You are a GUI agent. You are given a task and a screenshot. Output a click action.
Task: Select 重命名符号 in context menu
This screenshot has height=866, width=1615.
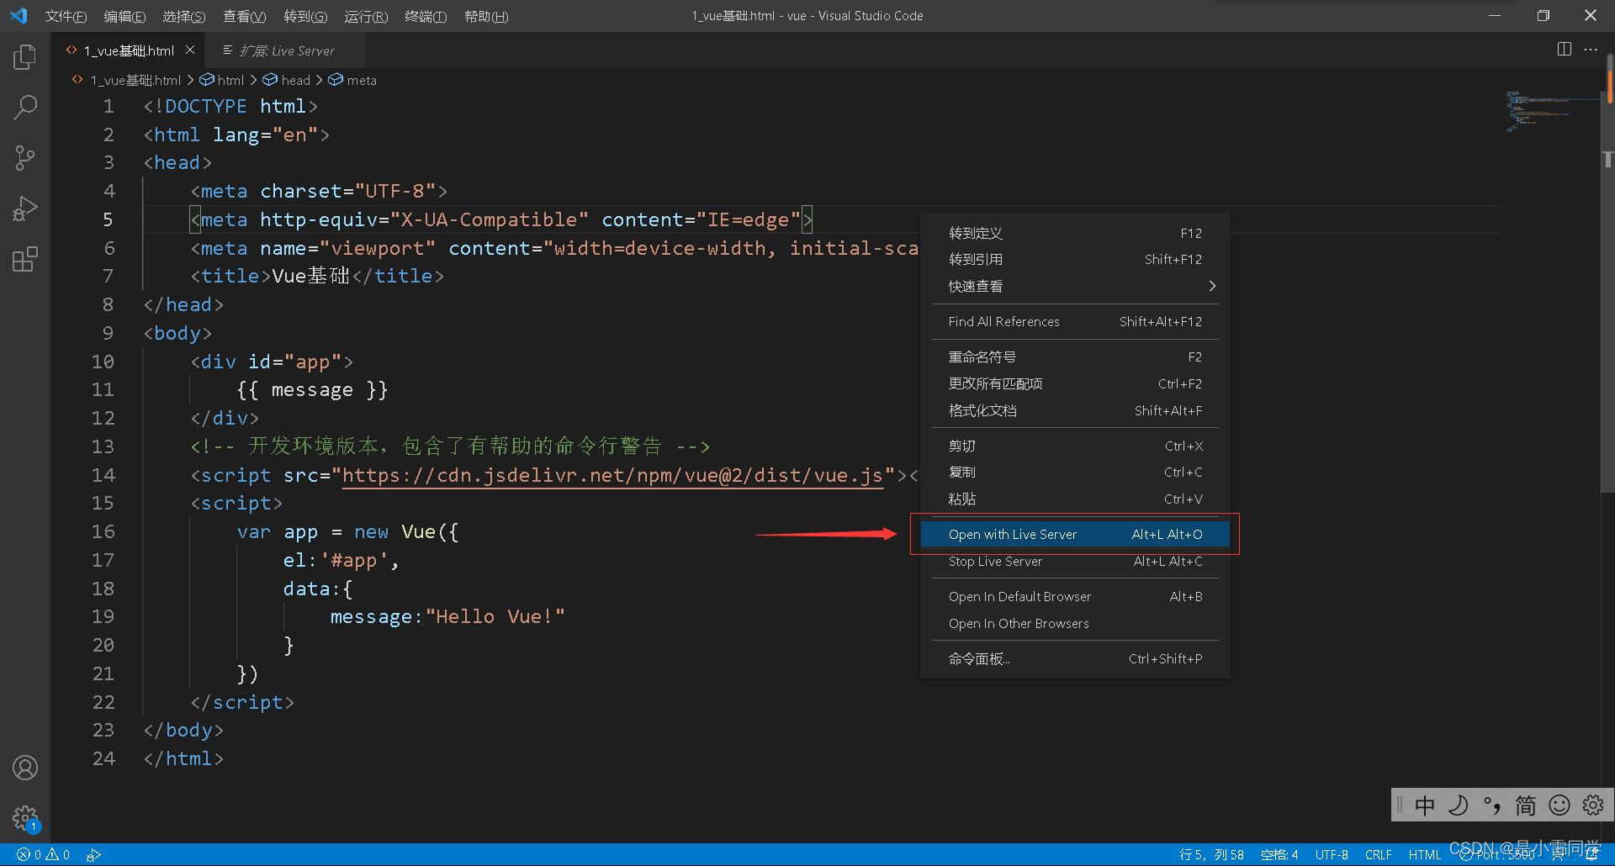pyautogui.click(x=1075, y=356)
